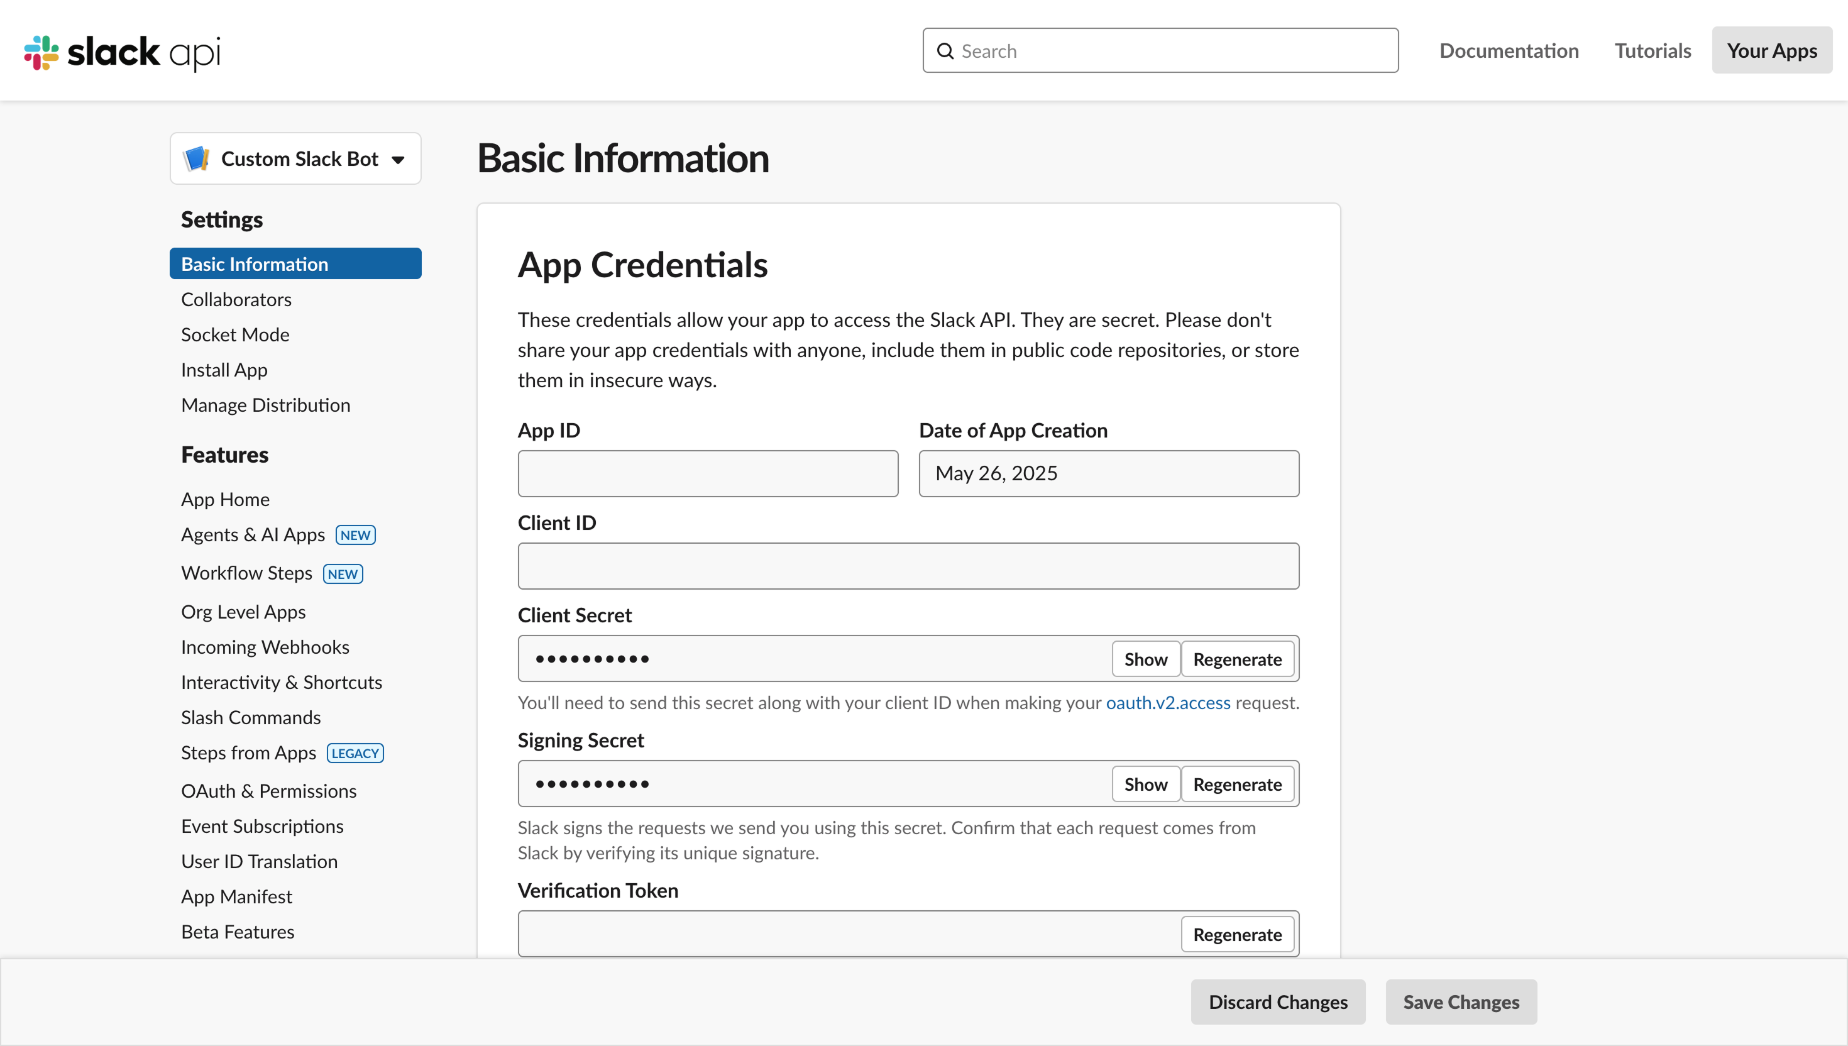The width and height of the screenshot is (1848, 1046).
Task: Open the Tutorials page
Action: point(1652,50)
